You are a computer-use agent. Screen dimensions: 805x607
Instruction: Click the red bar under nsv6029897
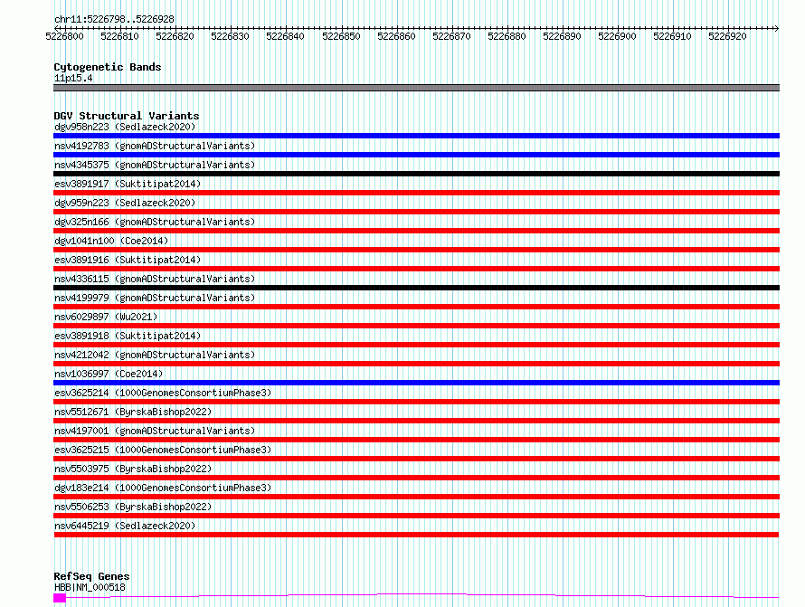point(416,326)
